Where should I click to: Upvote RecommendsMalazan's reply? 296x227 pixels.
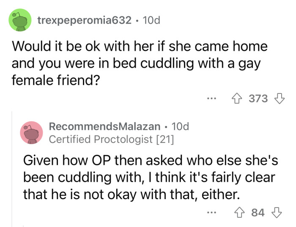239,213
